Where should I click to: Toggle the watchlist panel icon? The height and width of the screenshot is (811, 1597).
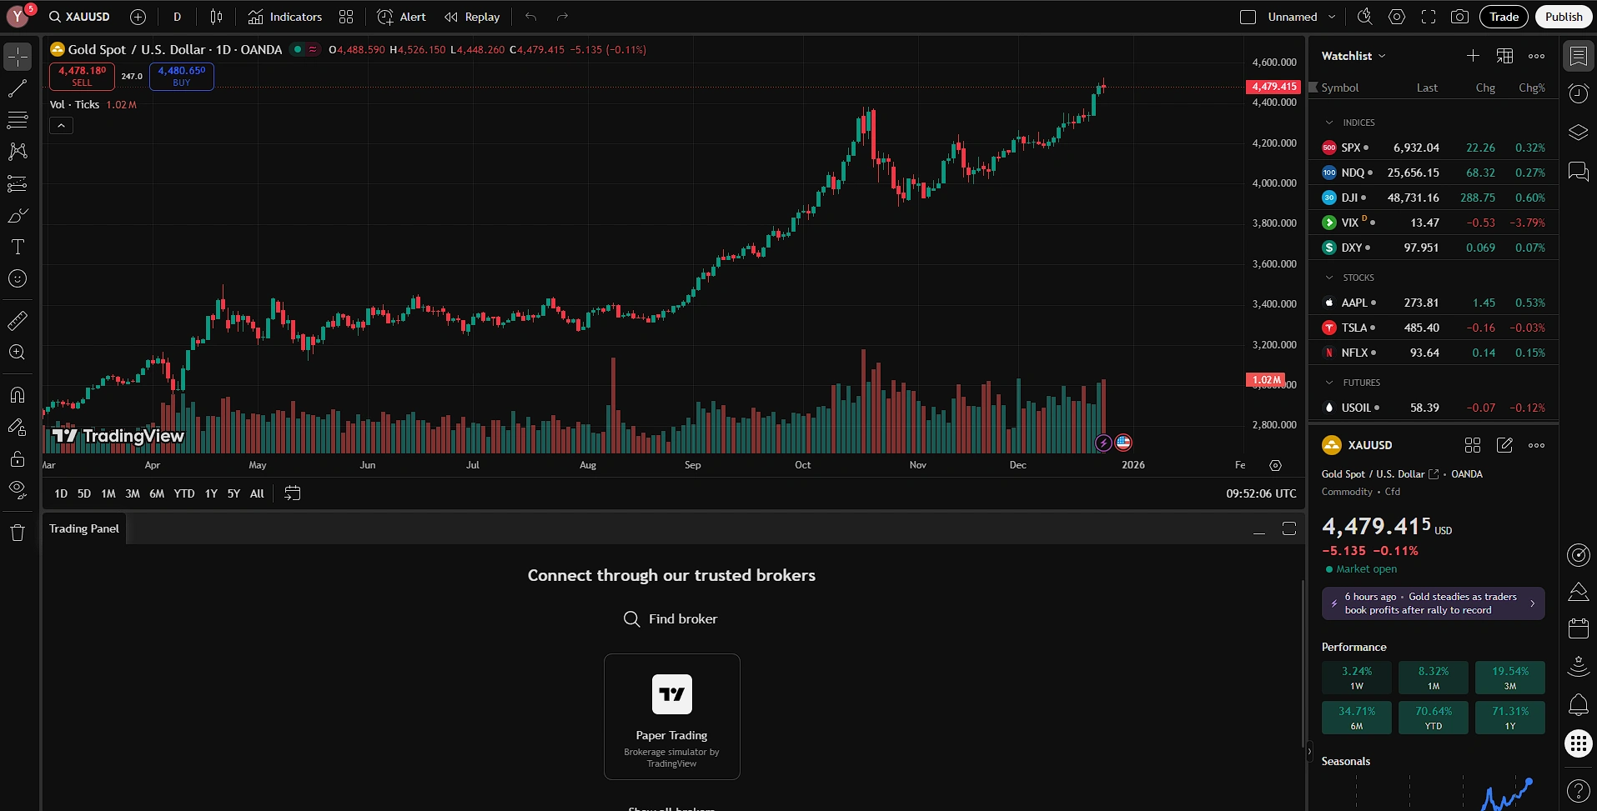tap(1579, 56)
